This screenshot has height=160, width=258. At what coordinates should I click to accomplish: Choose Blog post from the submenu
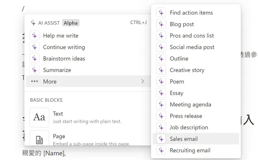[196, 24]
